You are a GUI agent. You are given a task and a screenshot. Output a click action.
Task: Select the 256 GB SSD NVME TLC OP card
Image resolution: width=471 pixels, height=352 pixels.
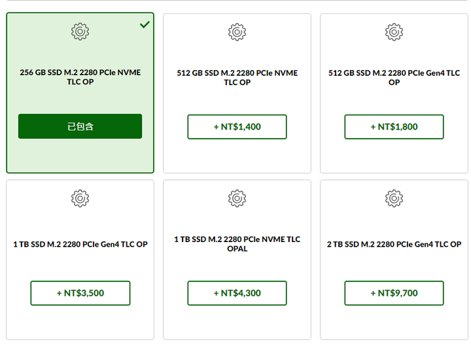point(80,93)
